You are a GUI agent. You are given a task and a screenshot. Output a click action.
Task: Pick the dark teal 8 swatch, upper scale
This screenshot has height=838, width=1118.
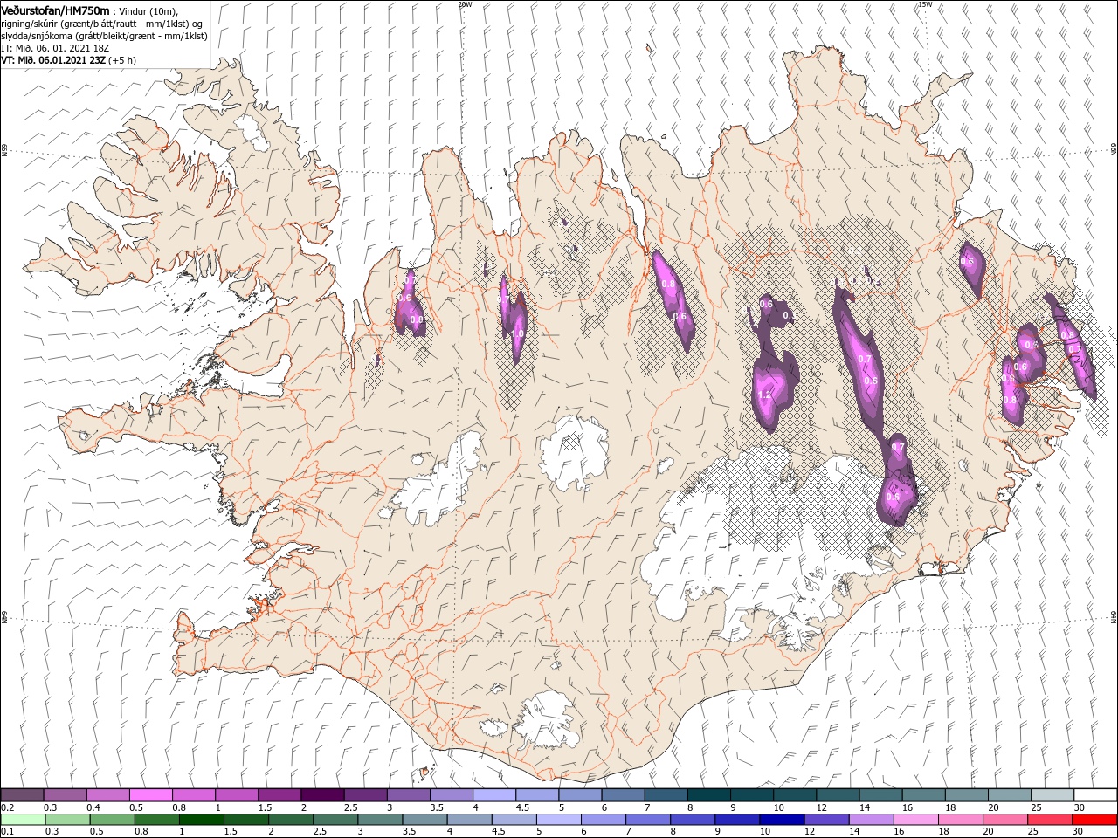(x=708, y=795)
